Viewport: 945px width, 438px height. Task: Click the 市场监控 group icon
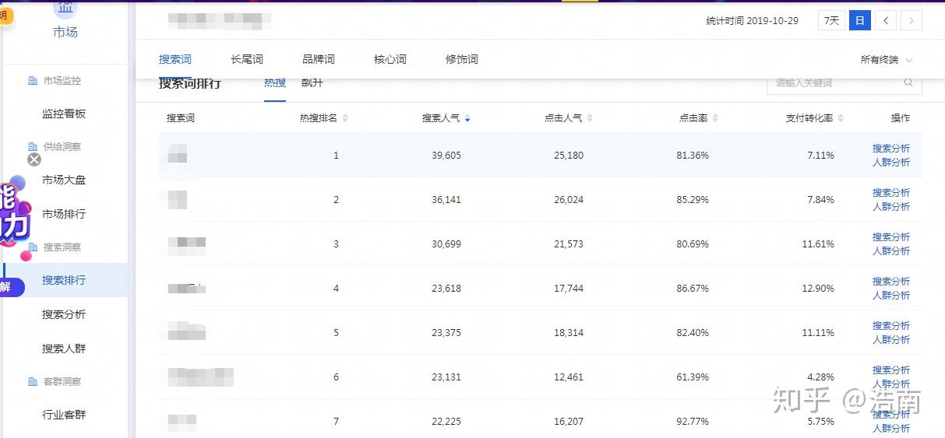(x=33, y=81)
